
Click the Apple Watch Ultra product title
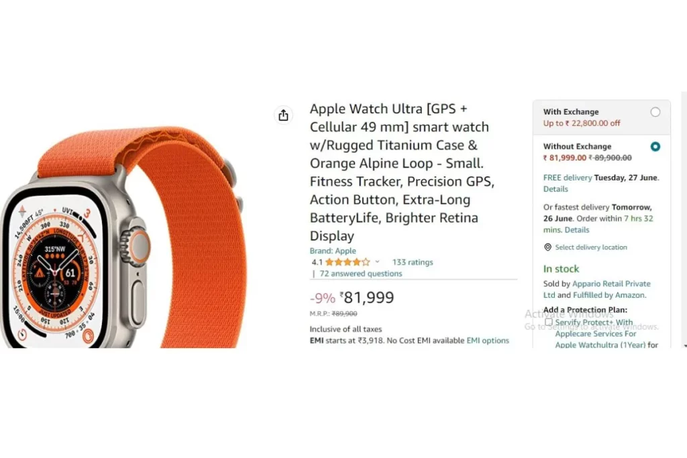coord(402,172)
